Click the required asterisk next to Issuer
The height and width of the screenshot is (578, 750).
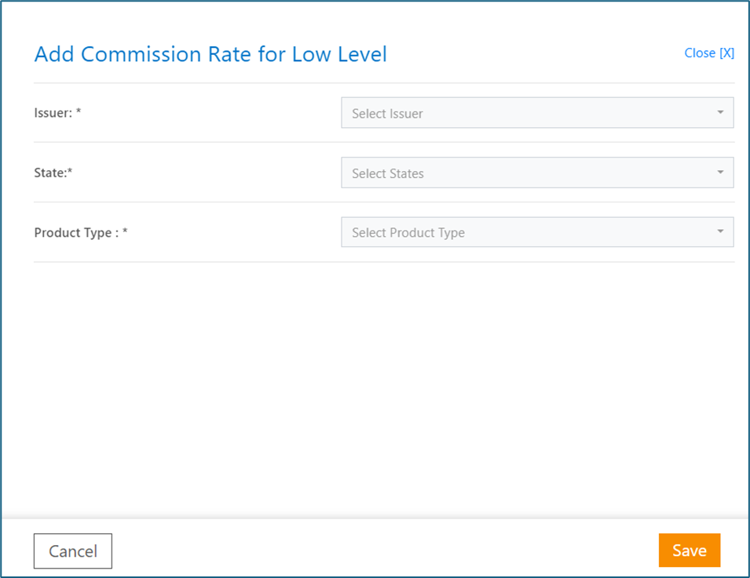pyautogui.click(x=79, y=111)
